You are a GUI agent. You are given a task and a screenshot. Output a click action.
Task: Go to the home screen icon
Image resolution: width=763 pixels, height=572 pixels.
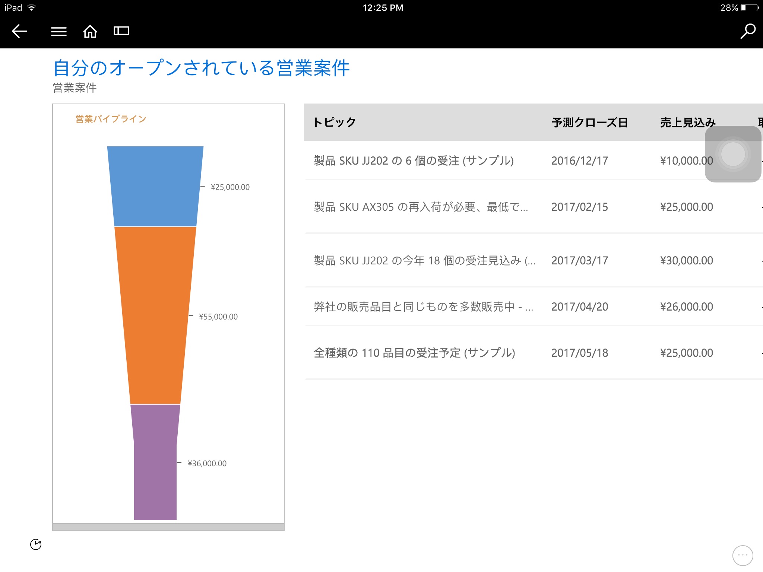point(90,31)
